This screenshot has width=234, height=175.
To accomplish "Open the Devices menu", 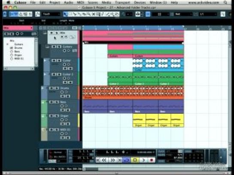I will 140,3.
